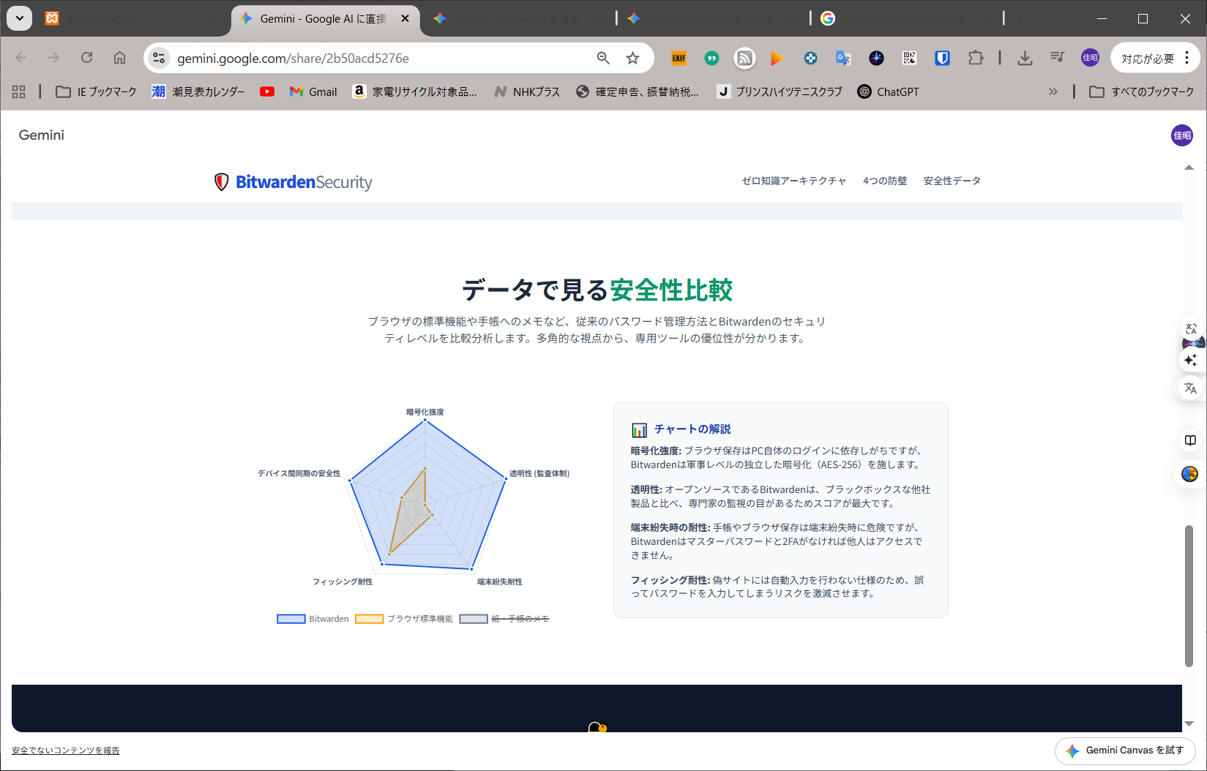This screenshot has width=1207, height=771.
Task: Open the tab search dropdown arrow
Action: [x=20, y=18]
